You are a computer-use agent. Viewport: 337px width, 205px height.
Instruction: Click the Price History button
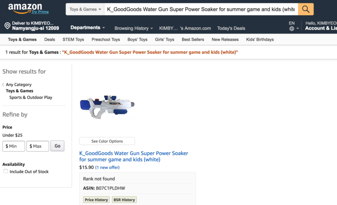(96, 200)
